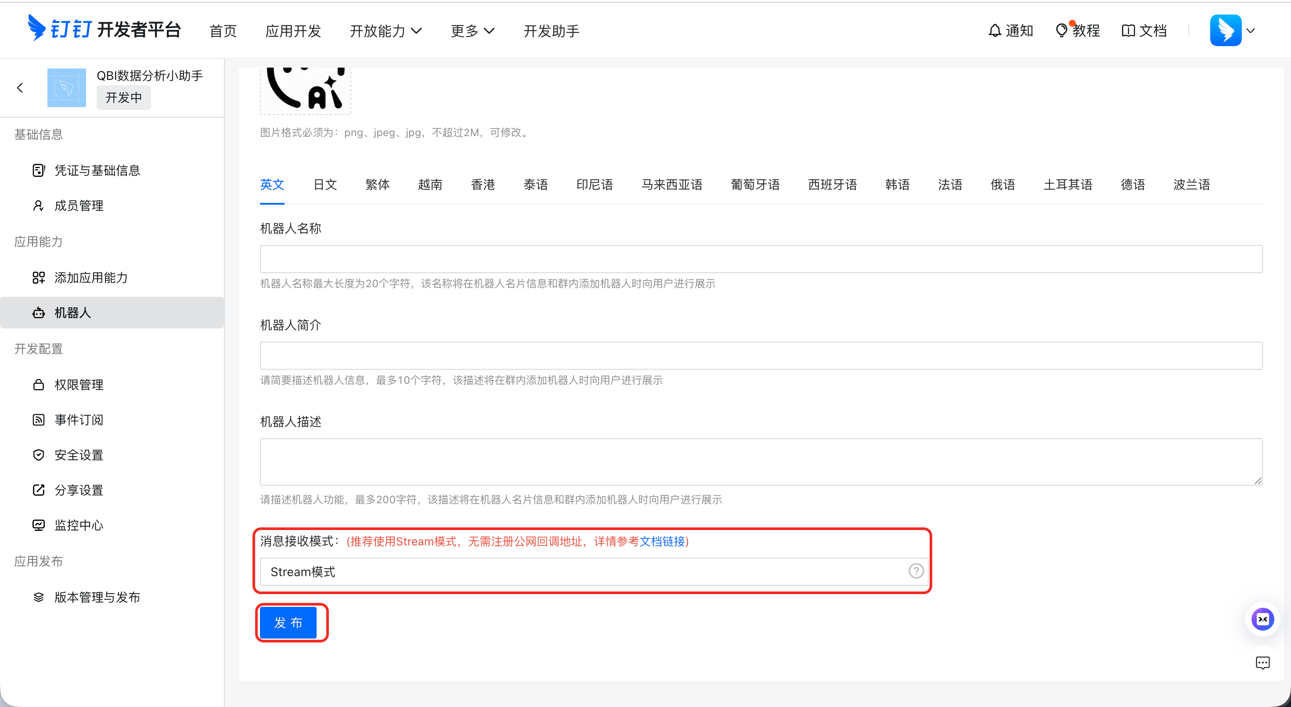This screenshot has height=707, width=1291.
Task: Click the 机器人名称 input field
Action: click(761, 259)
